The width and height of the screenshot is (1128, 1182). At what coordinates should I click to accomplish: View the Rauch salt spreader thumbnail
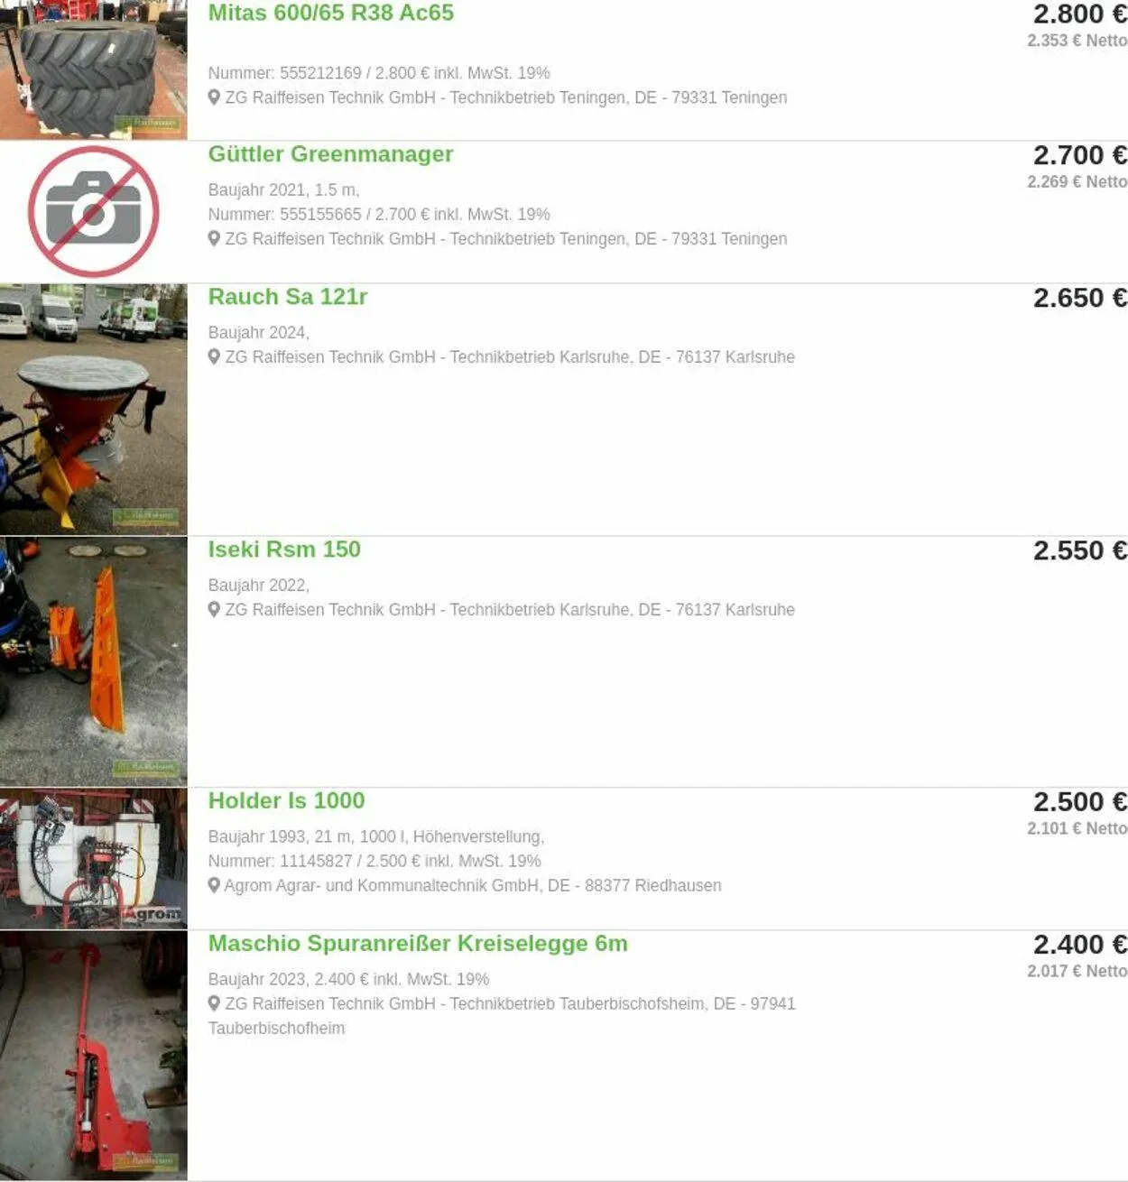click(x=93, y=410)
